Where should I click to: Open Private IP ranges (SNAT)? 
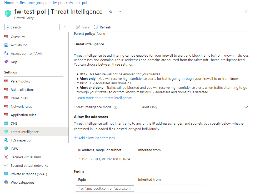click(29, 174)
